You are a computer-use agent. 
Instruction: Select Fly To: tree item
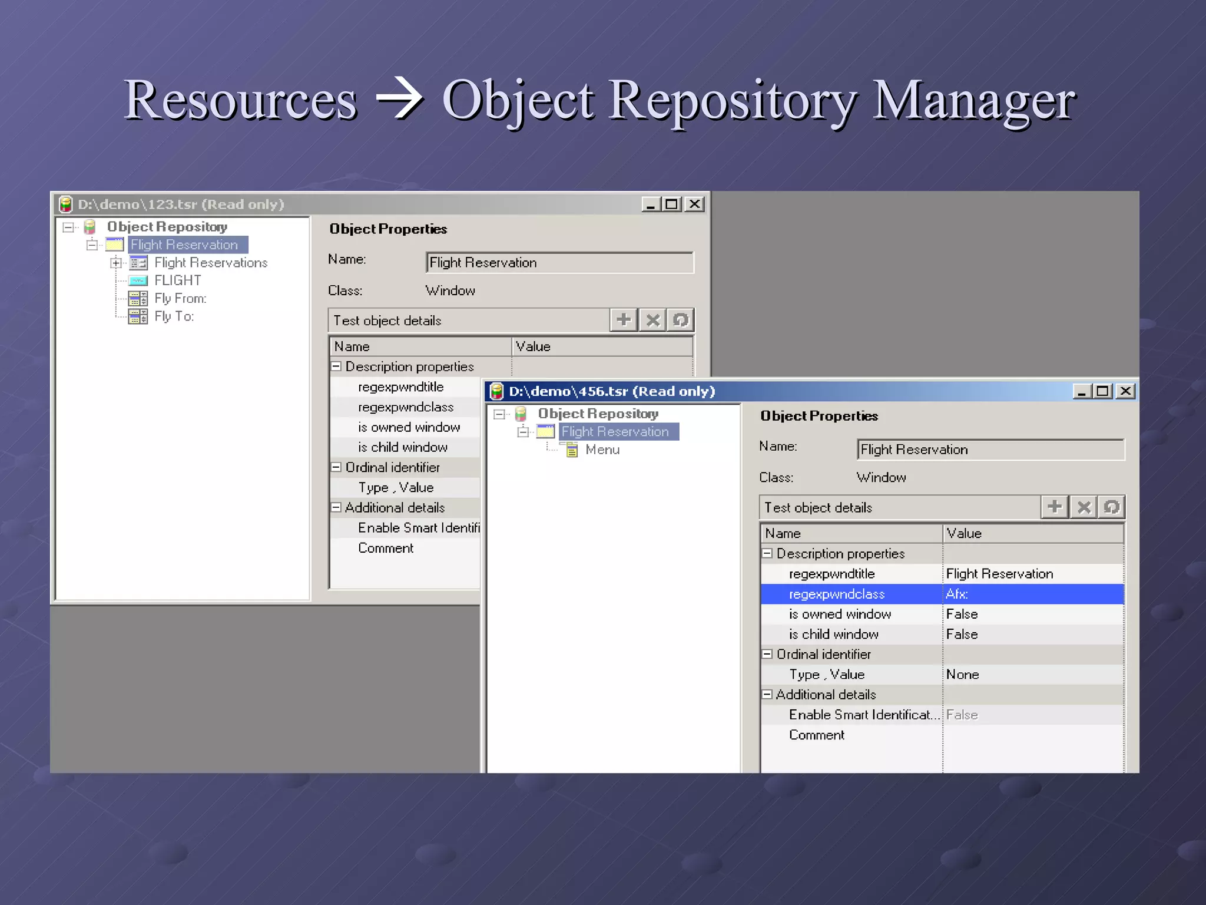tap(174, 316)
